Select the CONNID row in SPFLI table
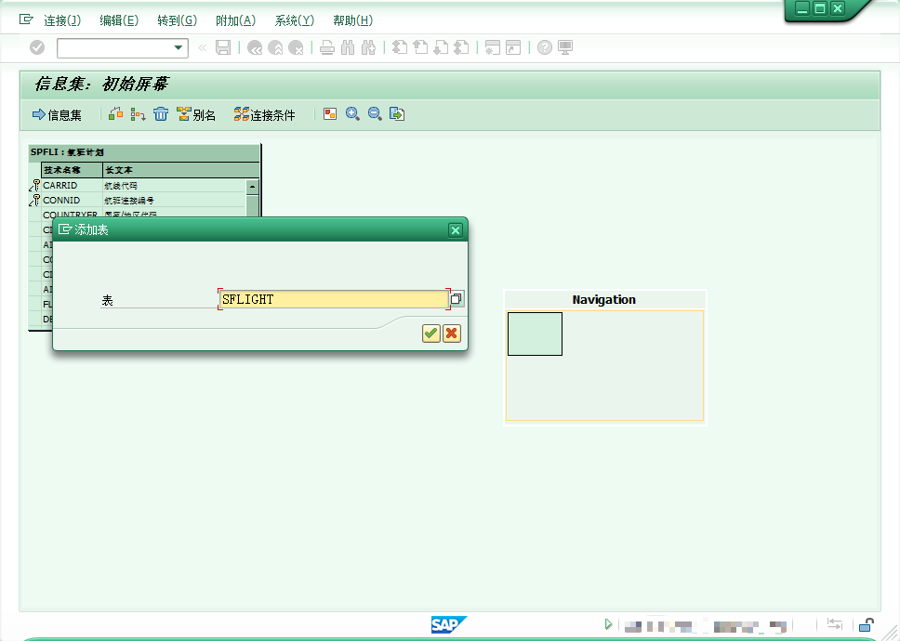The height and width of the screenshot is (641, 900). click(138, 200)
